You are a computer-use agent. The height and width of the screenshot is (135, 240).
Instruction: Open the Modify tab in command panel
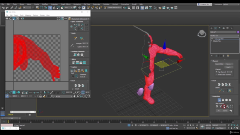coord(216,28)
